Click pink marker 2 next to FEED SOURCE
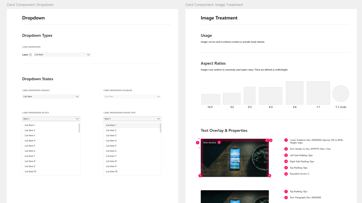This screenshot has height=203, width=362. (219, 142)
